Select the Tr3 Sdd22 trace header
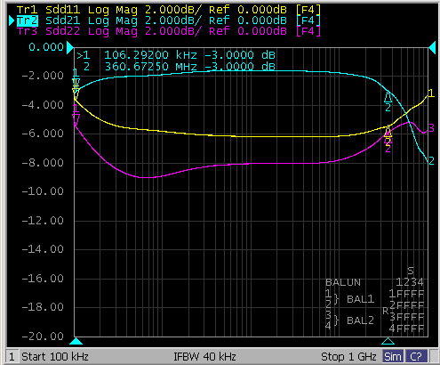This screenshot has height=365, width=440. [168, 31]
